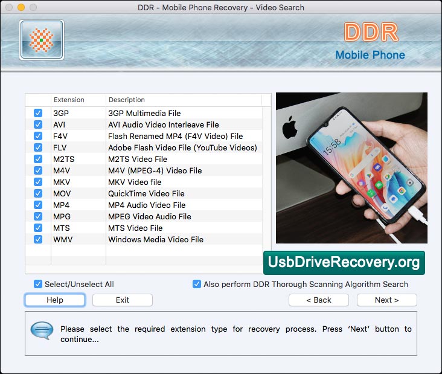This screenshot has height=374, width=442.
Task: Click the Description column header
Action: tap(184, 100)
